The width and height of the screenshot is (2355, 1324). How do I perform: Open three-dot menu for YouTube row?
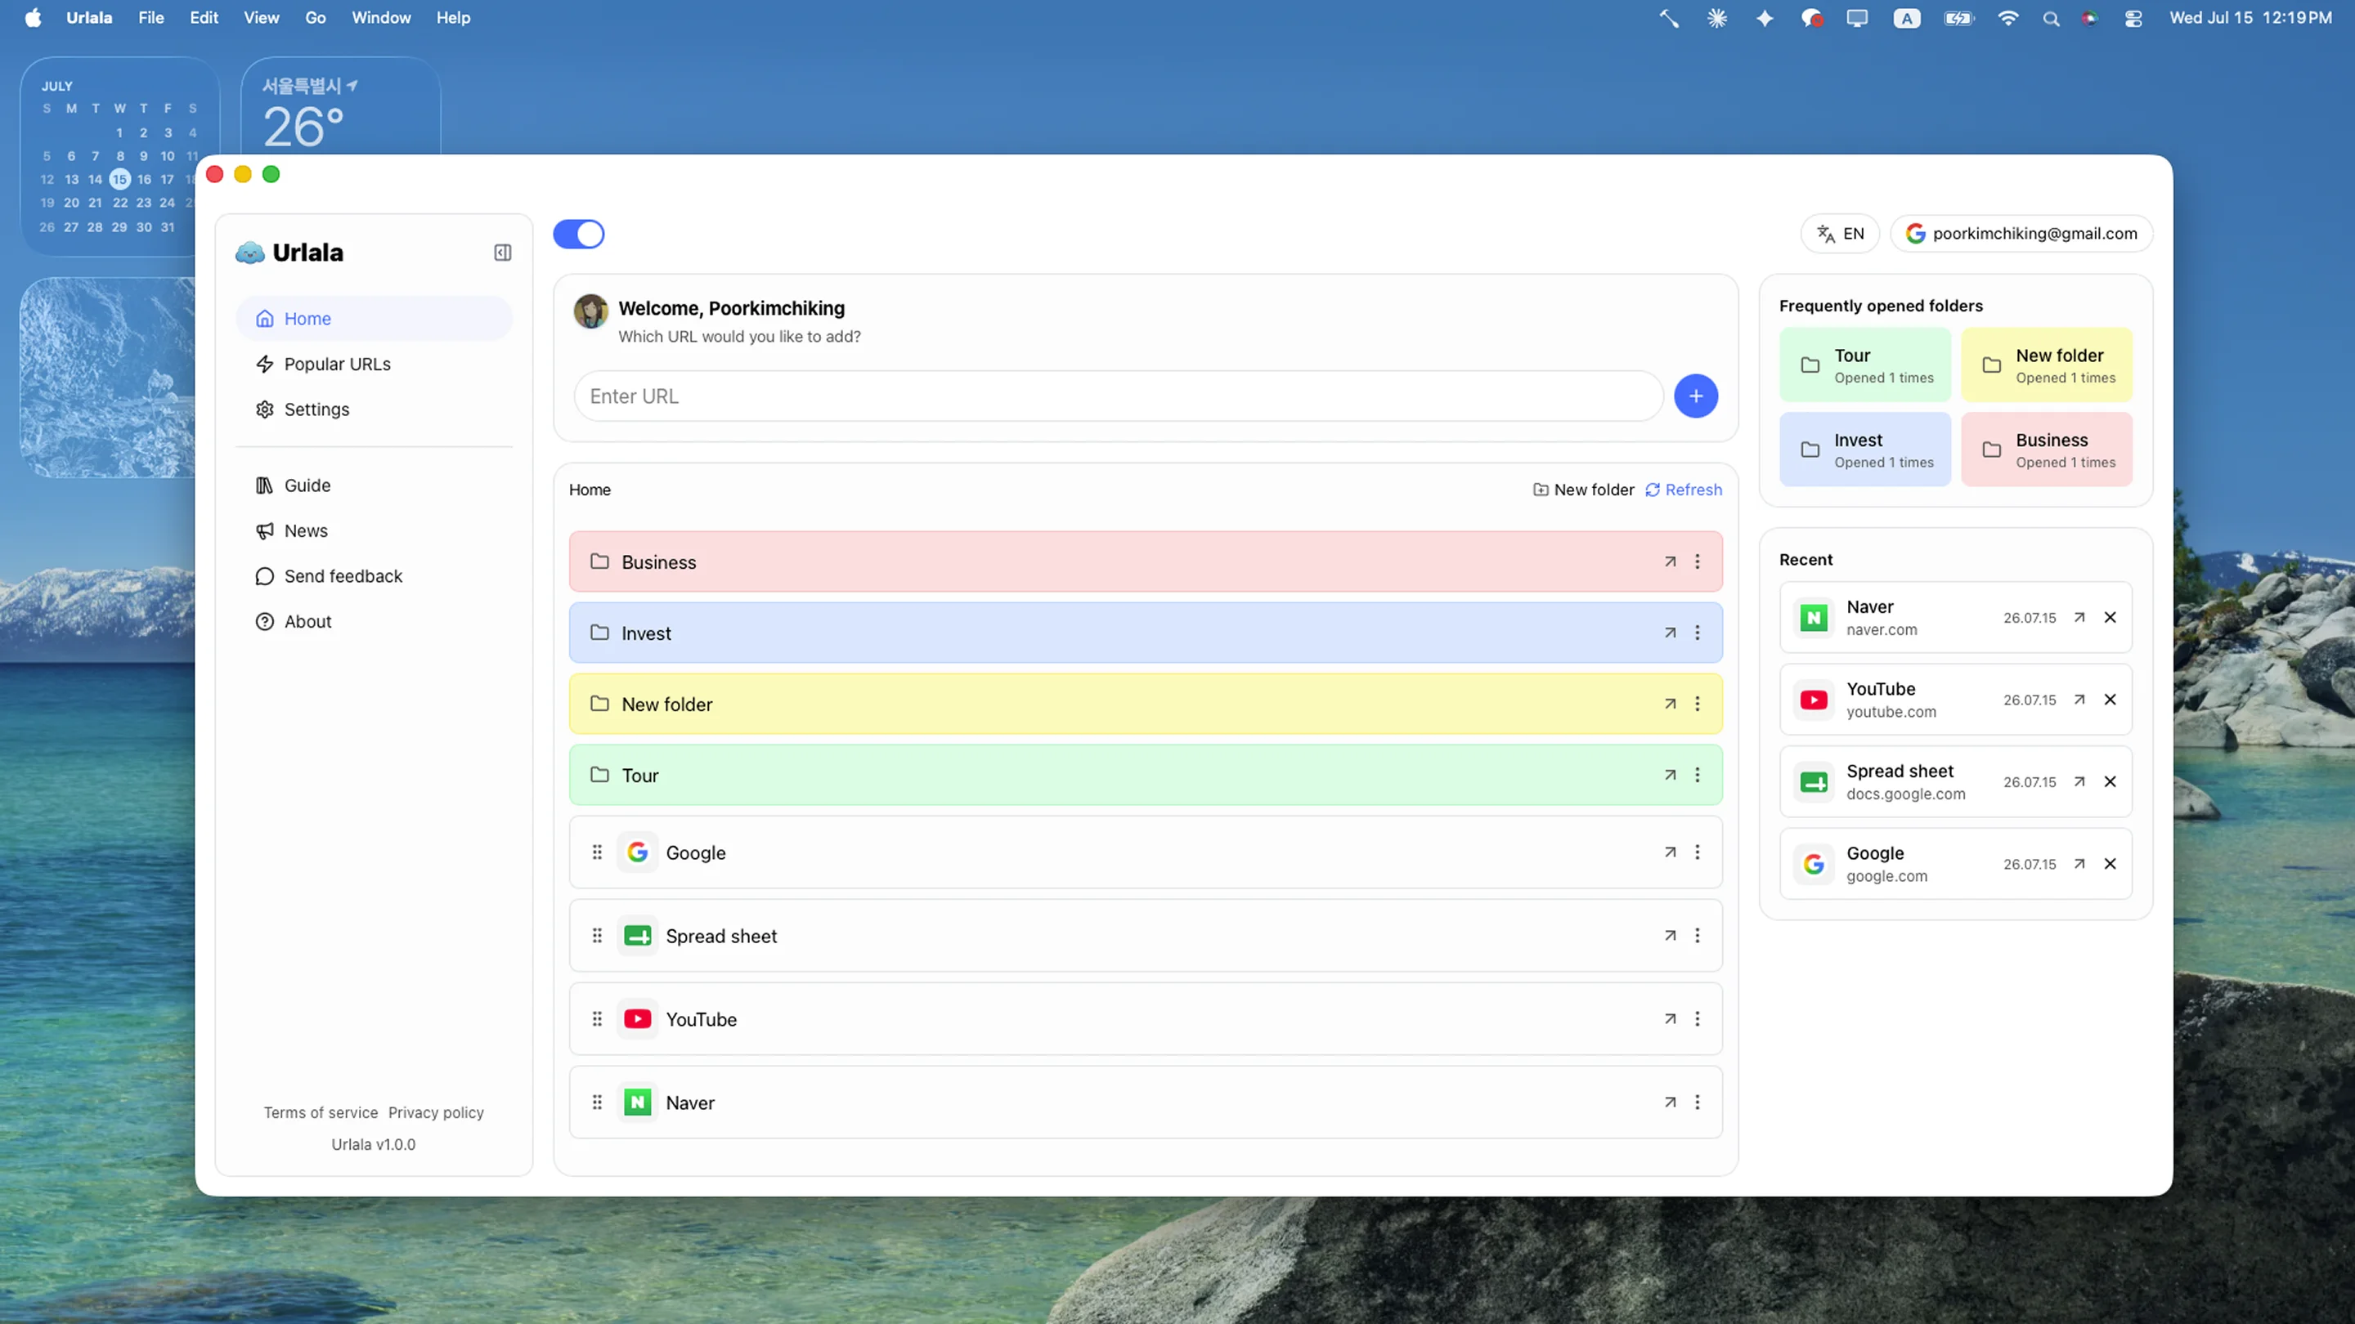(x=1697, y=1019)
